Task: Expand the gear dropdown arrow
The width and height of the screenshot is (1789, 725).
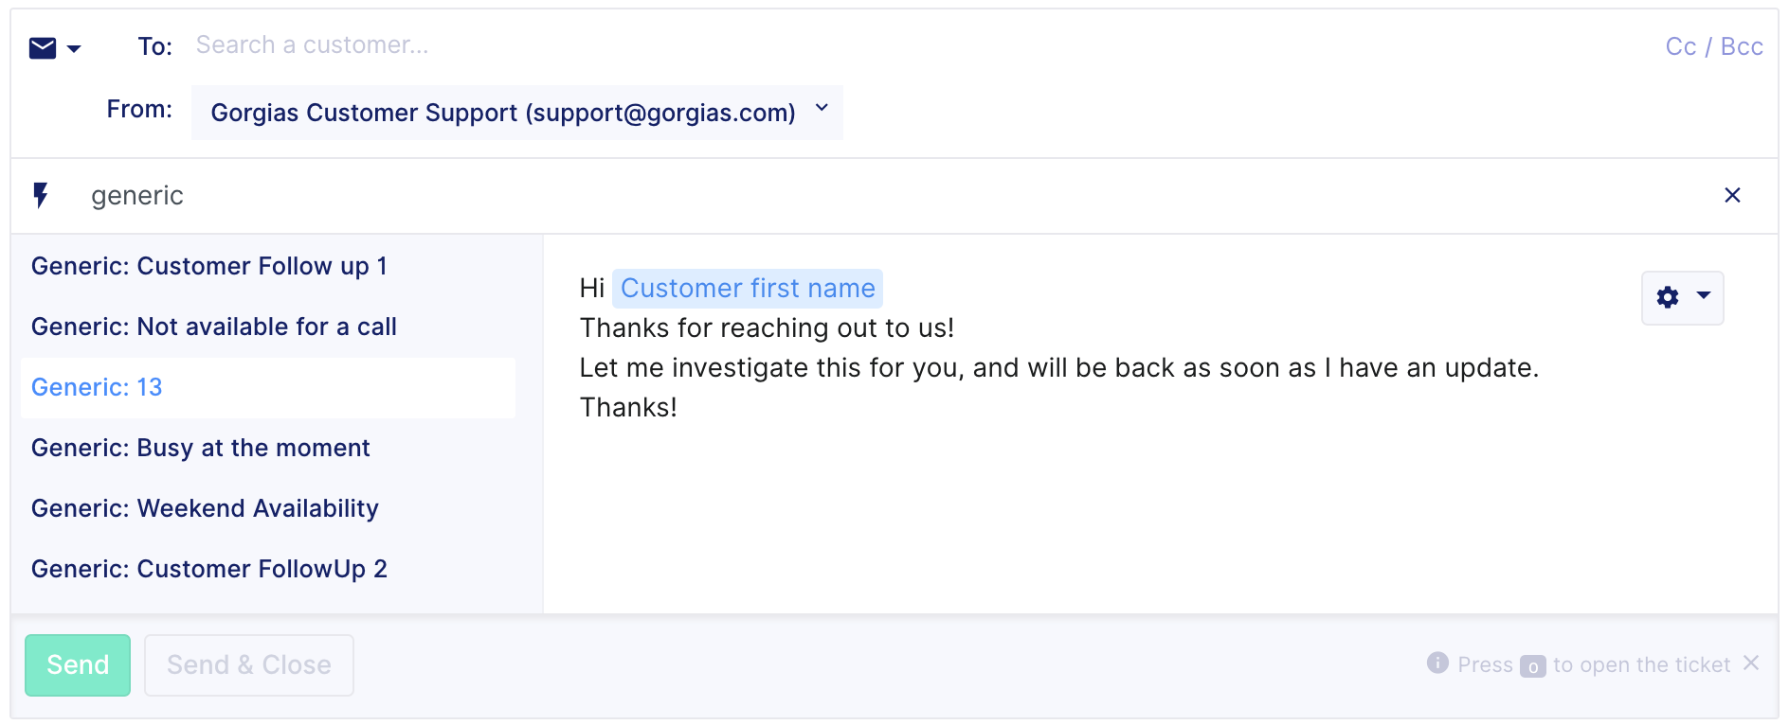Action: pyautogui.click(x=1704, y=295)
